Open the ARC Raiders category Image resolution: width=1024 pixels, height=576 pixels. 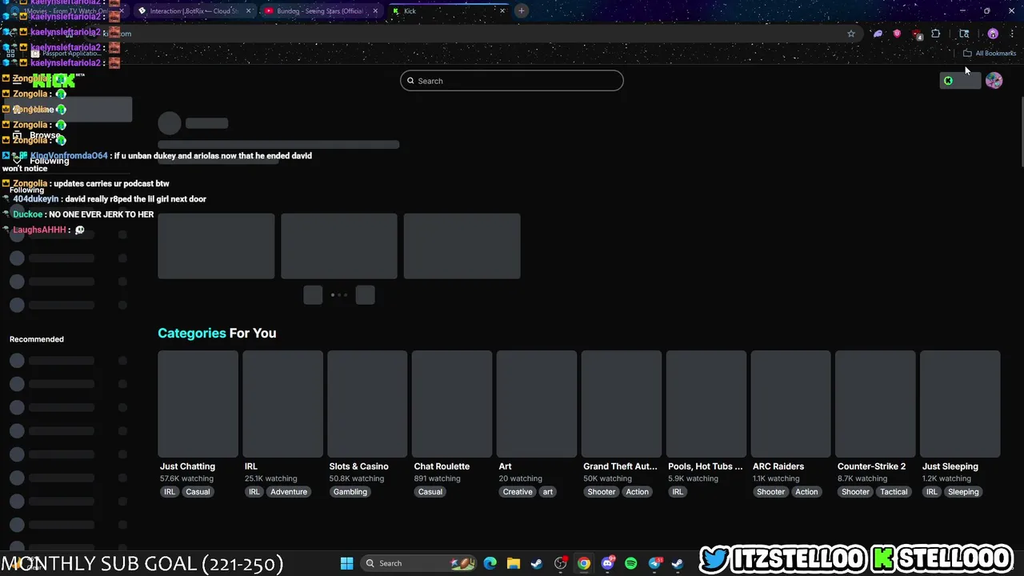click(790, 424)
